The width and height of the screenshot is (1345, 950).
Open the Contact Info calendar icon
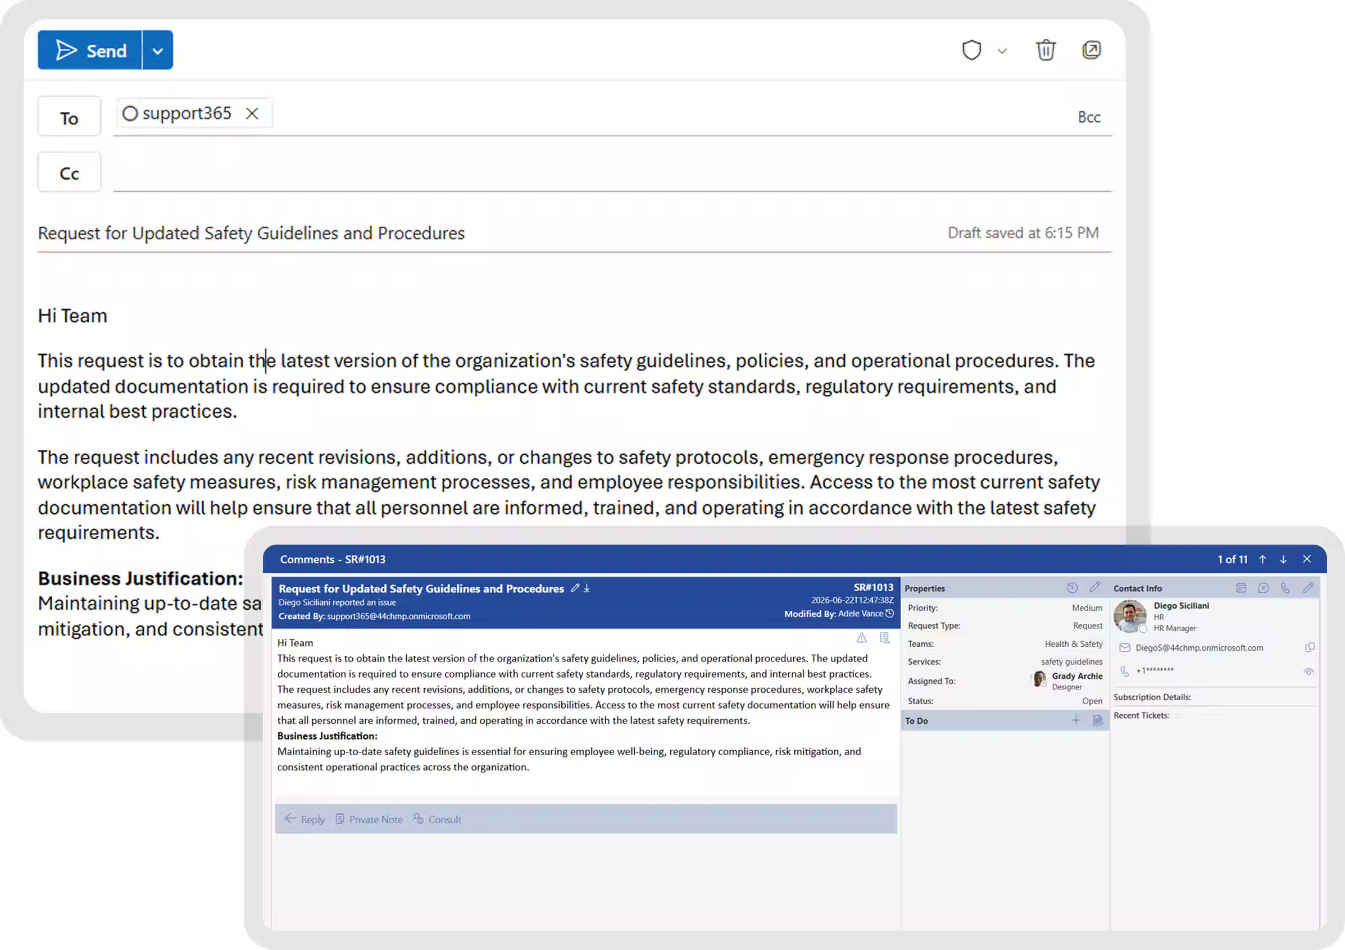tap(1241, 588)
